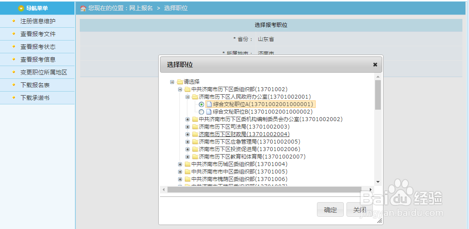Click document icon of 综合文秘职位A

(209, 104)
